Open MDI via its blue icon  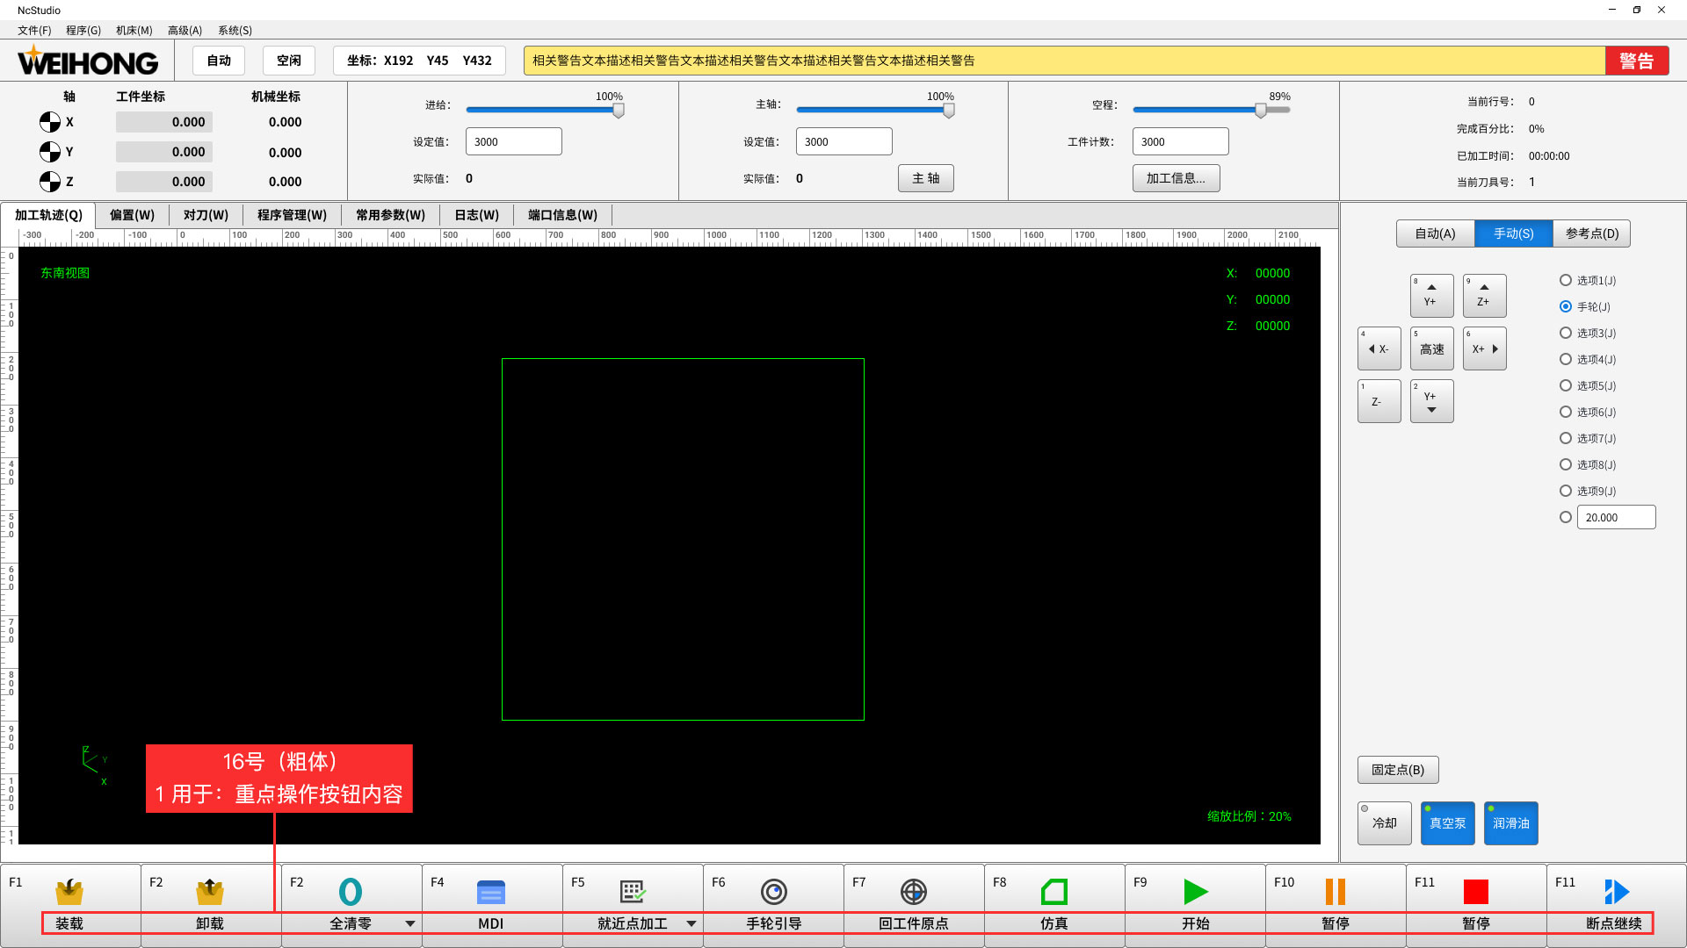(491, 892)
